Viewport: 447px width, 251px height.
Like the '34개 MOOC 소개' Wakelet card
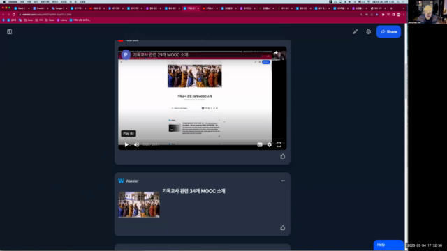(x=282, y=228)
